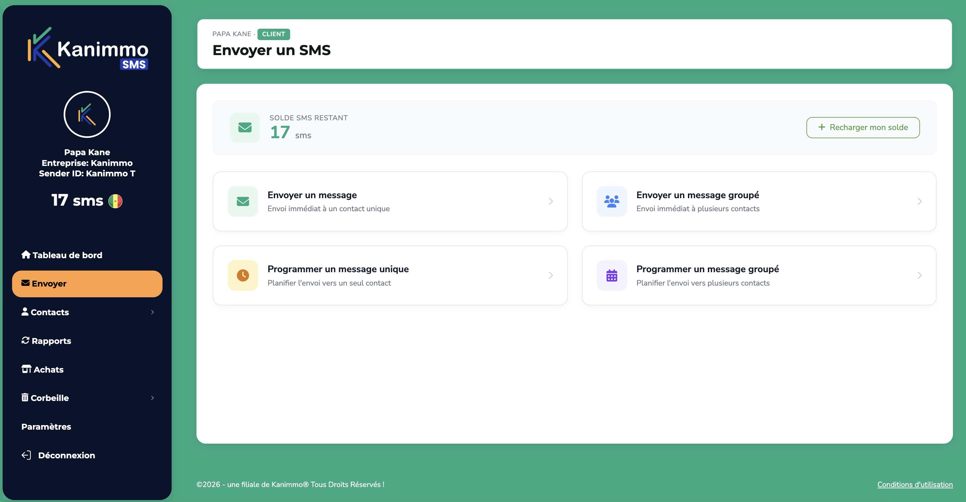Click the purple calendar icon on Programmer un message groupé

(x=612, y=275)
